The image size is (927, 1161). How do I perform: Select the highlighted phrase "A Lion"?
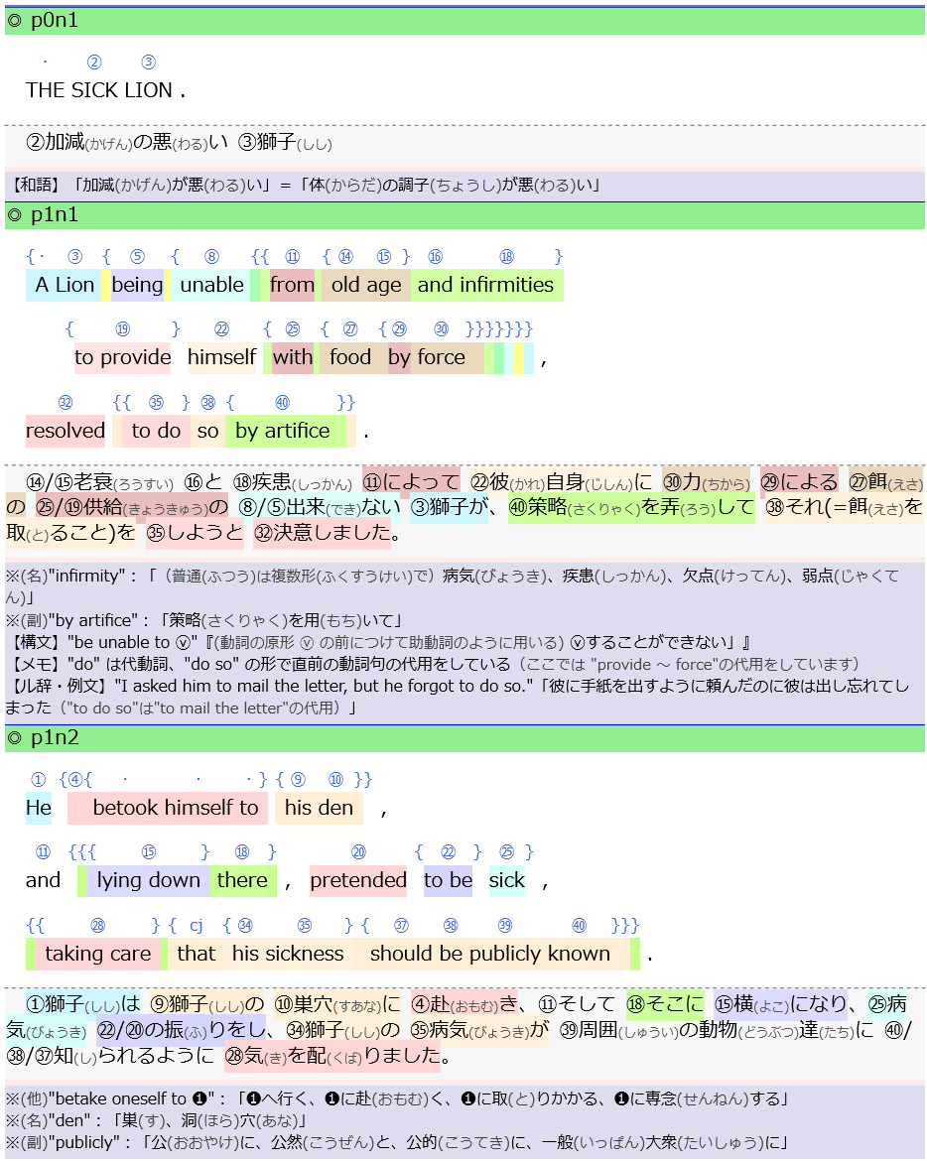[x=66, y=285]
